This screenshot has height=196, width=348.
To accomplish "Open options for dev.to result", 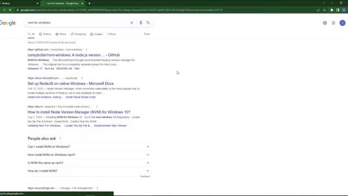I will [97, 107].
